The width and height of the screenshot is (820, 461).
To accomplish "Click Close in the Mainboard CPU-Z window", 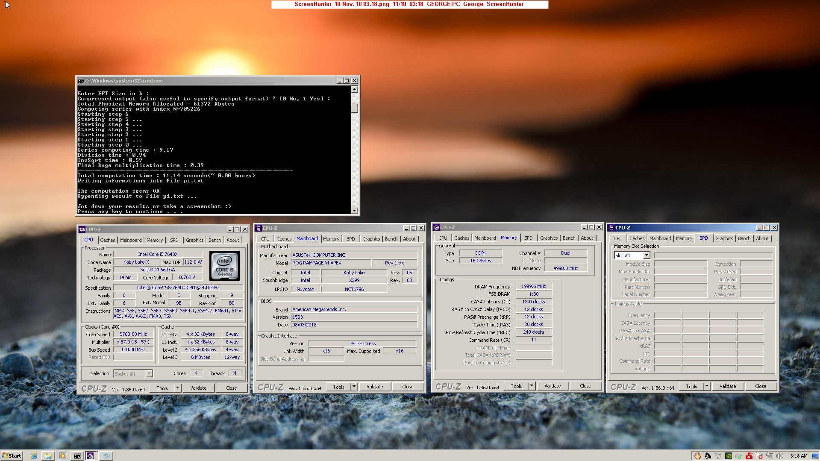I will point(408,387).
